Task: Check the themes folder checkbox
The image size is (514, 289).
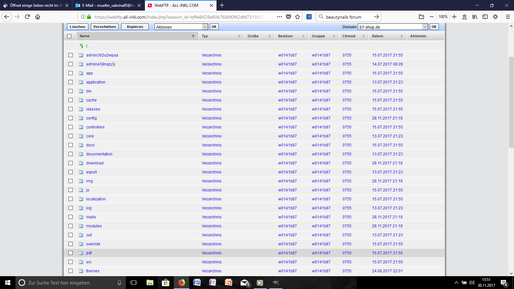Action: click(x=71, y=271)
